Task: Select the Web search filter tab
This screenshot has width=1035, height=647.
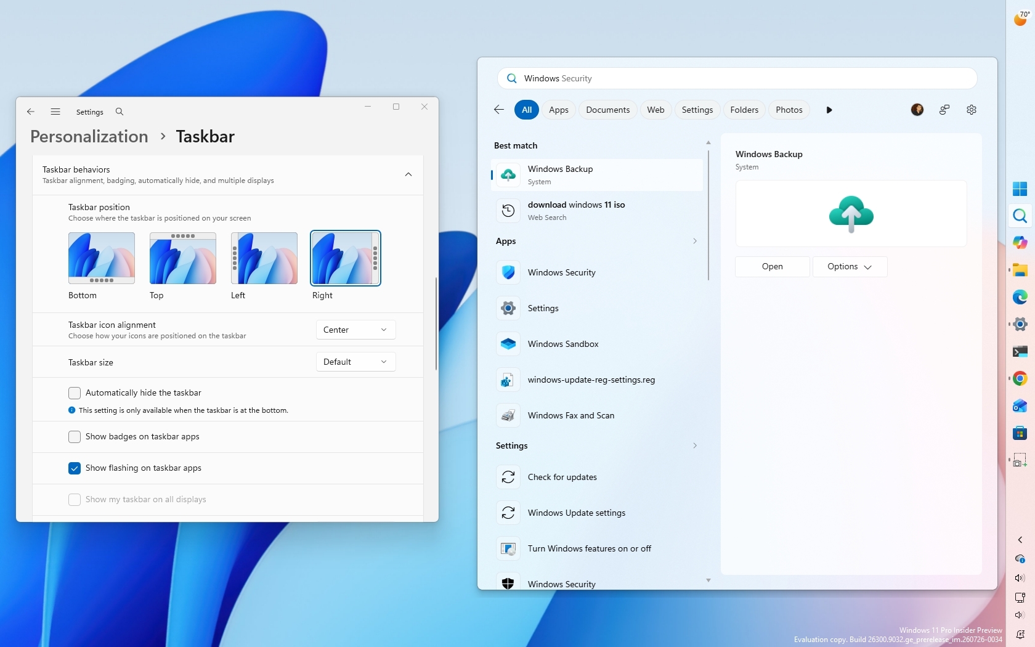Action: coord(655,110)
